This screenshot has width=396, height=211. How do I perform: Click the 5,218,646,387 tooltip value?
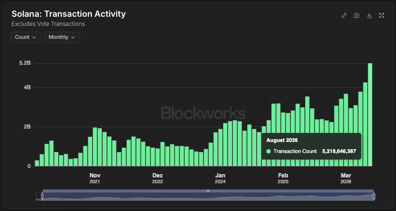[x=339, y=152]
